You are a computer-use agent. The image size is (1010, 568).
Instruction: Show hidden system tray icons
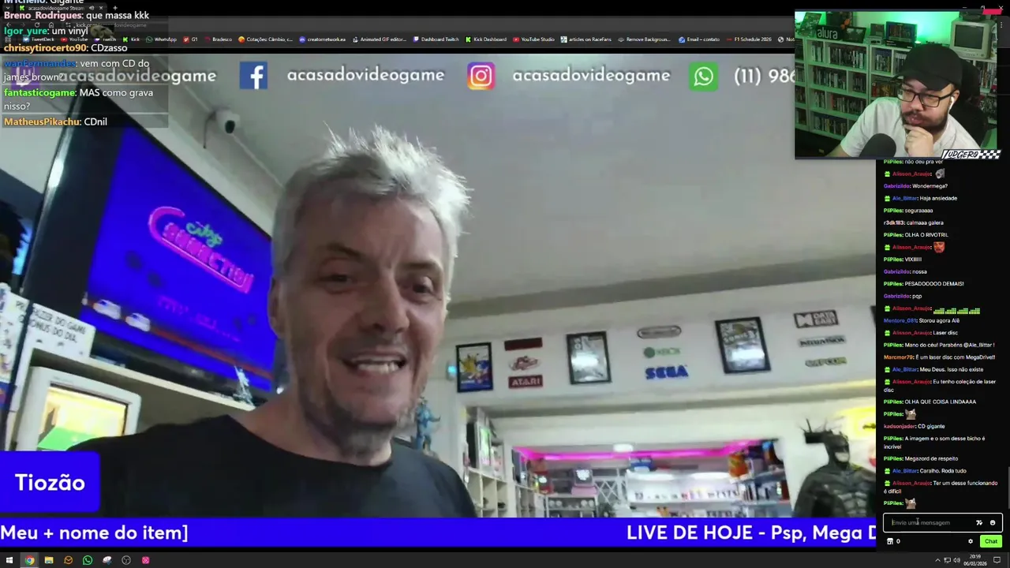click(x=937, y=560)
